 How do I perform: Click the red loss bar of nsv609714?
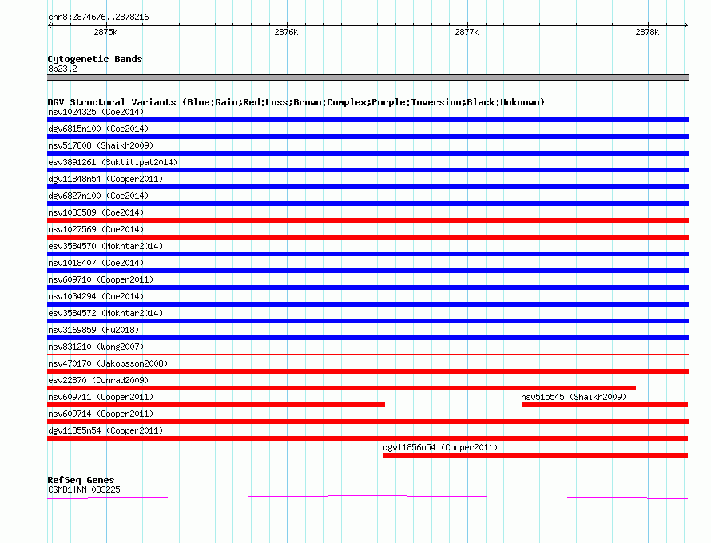(367, 422)
